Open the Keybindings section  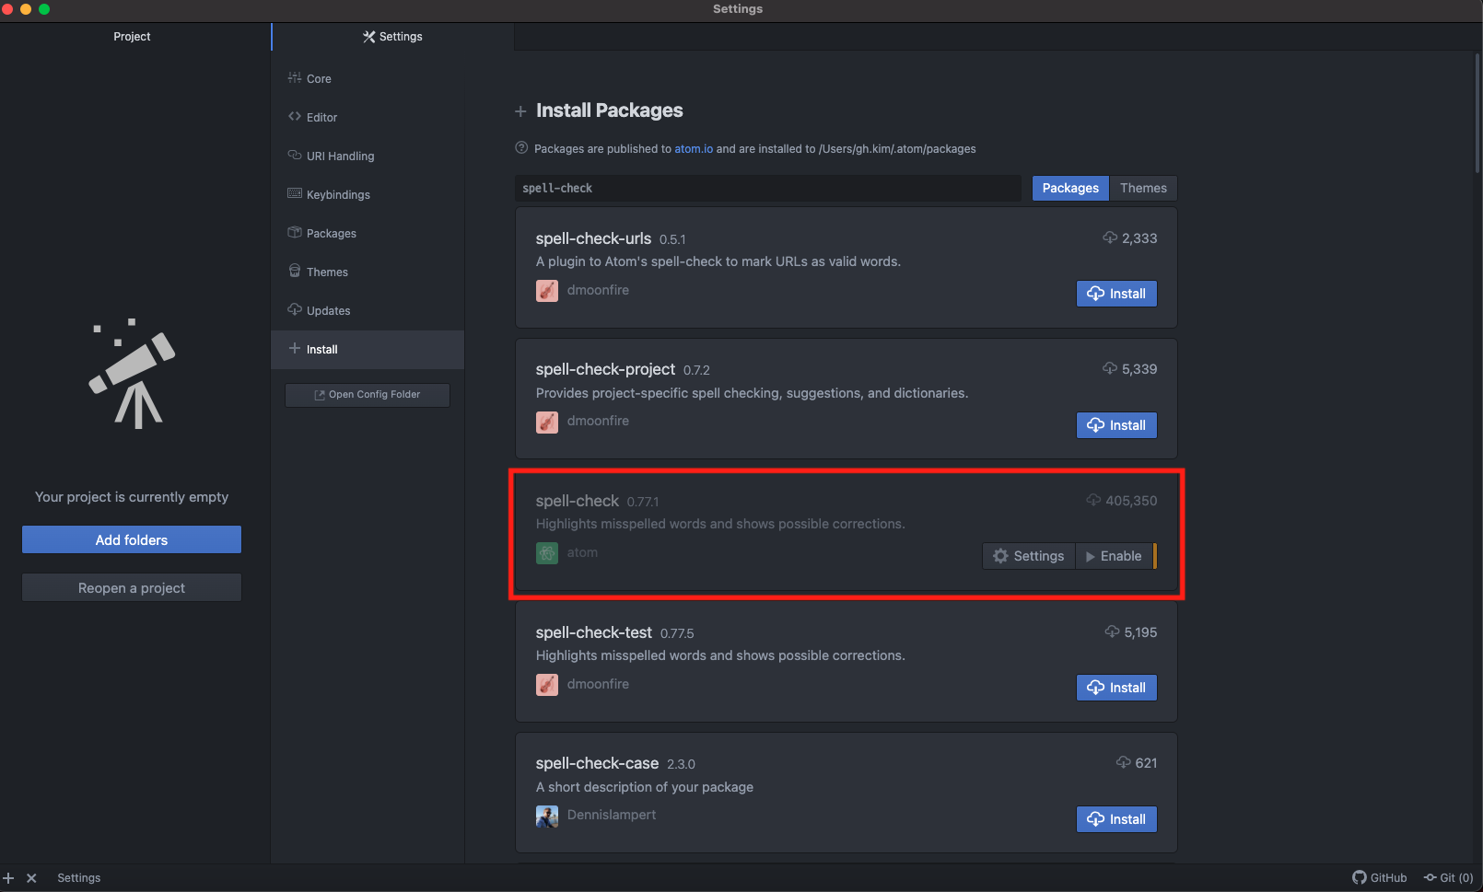click(x=367, y=194)
